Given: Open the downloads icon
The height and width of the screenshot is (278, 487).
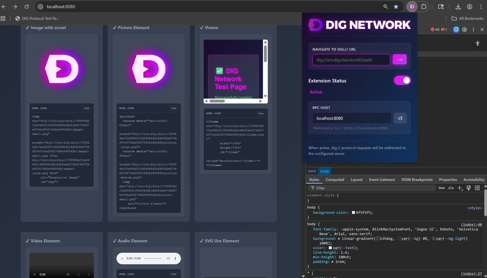Looking at the screenshot, I should [x=458, y=7].
